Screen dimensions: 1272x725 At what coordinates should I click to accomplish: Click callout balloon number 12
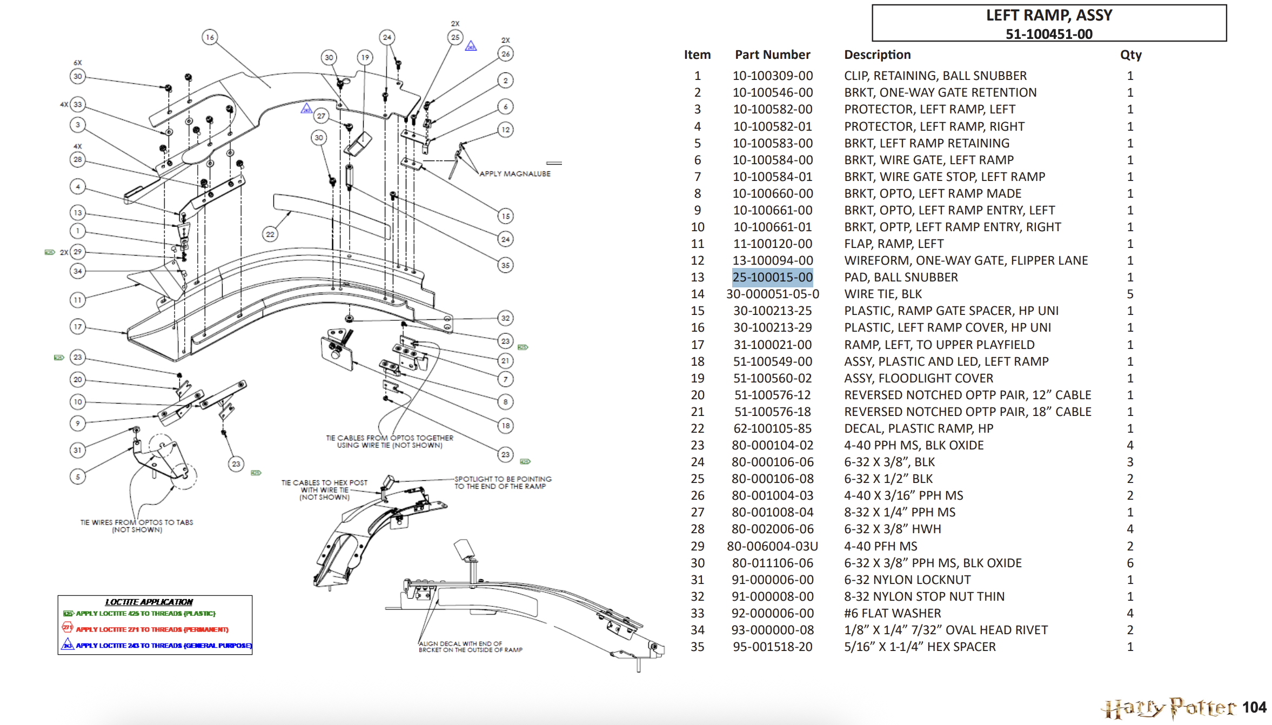505,130
